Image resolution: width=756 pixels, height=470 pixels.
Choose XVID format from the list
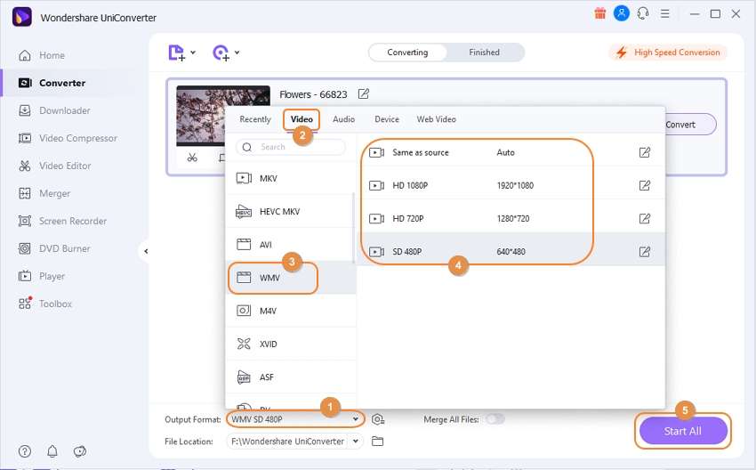(290, 344)
